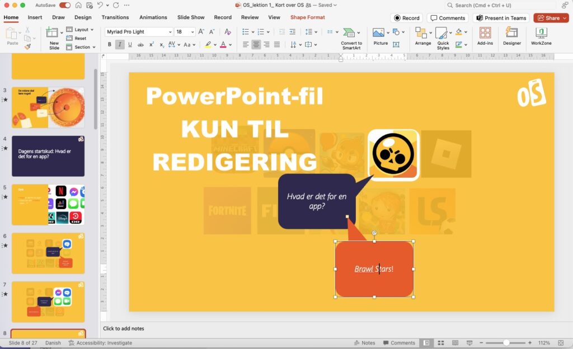Image resolution: width=573 pixels, height=349 pixels.
Task: Switch to Slide Sorter view in status bar
Action: (440, 343)
